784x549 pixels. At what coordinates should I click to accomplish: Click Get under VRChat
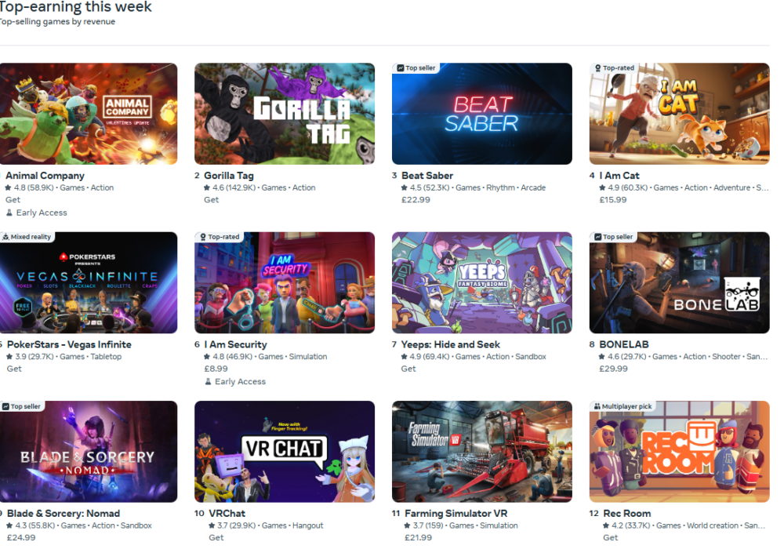216,537
